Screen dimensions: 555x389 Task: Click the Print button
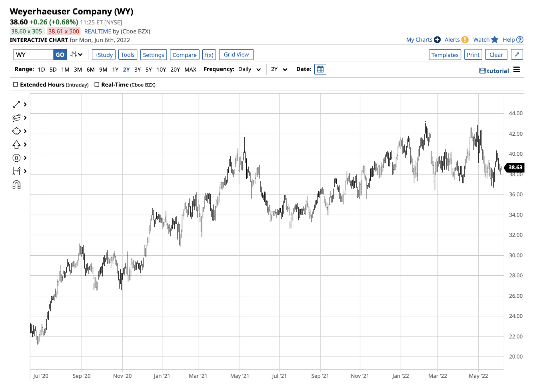pos(473,55)
